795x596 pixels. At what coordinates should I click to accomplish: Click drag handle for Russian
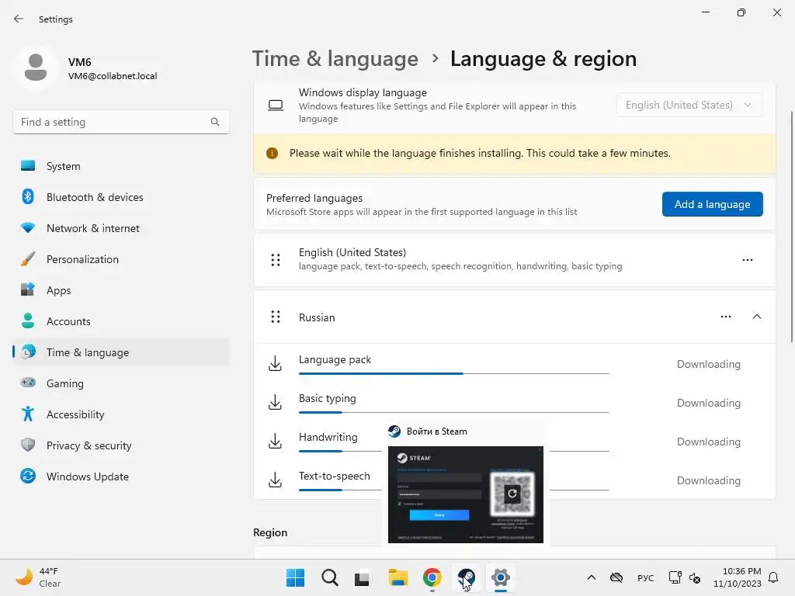(x=276, y=317)
